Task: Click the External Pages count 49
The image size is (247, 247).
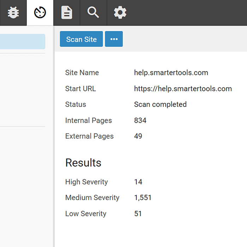Action: click(138, 136)
